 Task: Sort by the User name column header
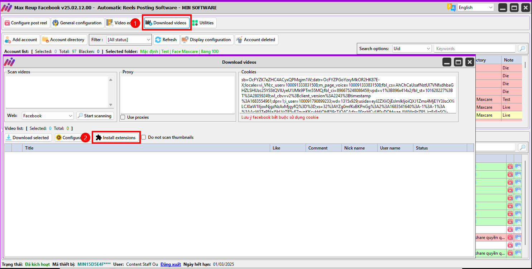395,148
